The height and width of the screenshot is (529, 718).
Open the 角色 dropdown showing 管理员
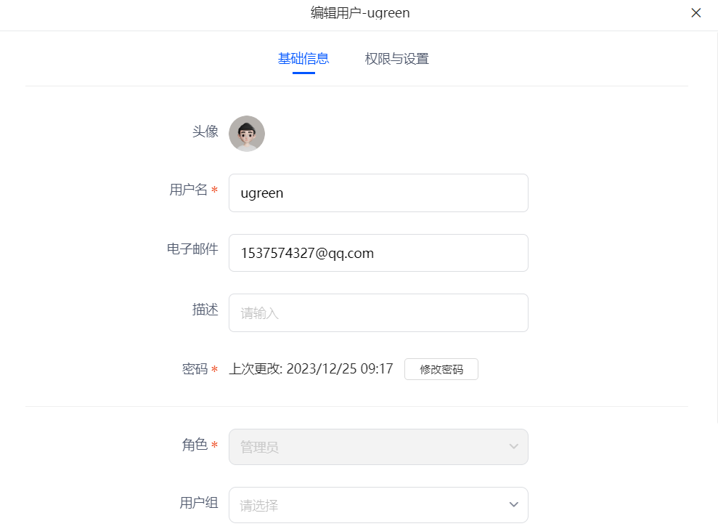378,447
